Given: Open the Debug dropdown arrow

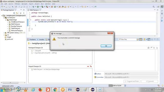Looking at the screenshot, I should click(35, 7).
